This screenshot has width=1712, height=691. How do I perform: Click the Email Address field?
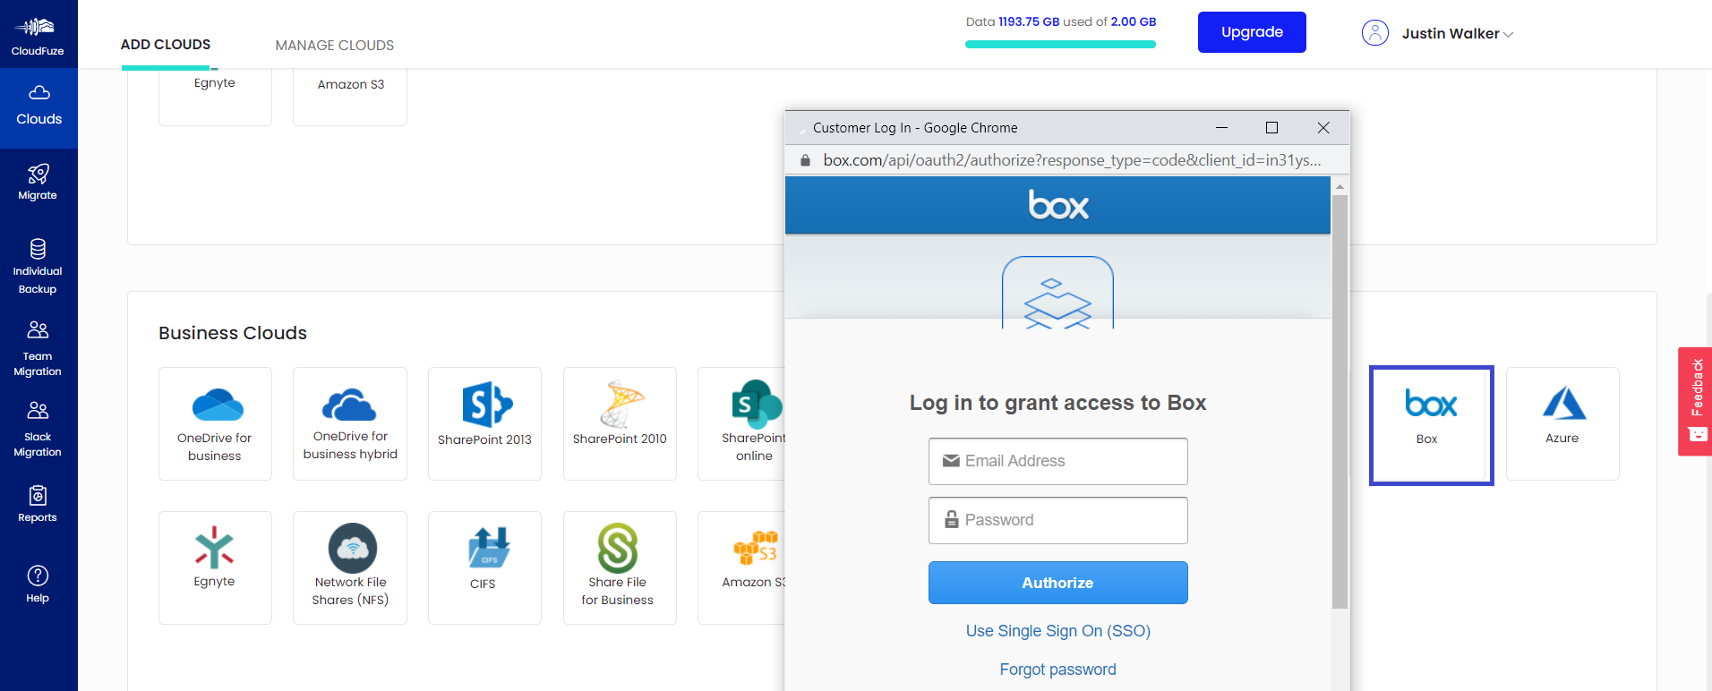[x=1057, y=461]
